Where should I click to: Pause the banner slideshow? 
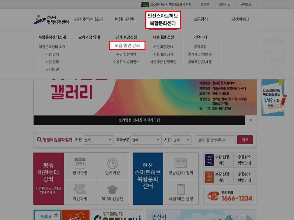[251, 120]
